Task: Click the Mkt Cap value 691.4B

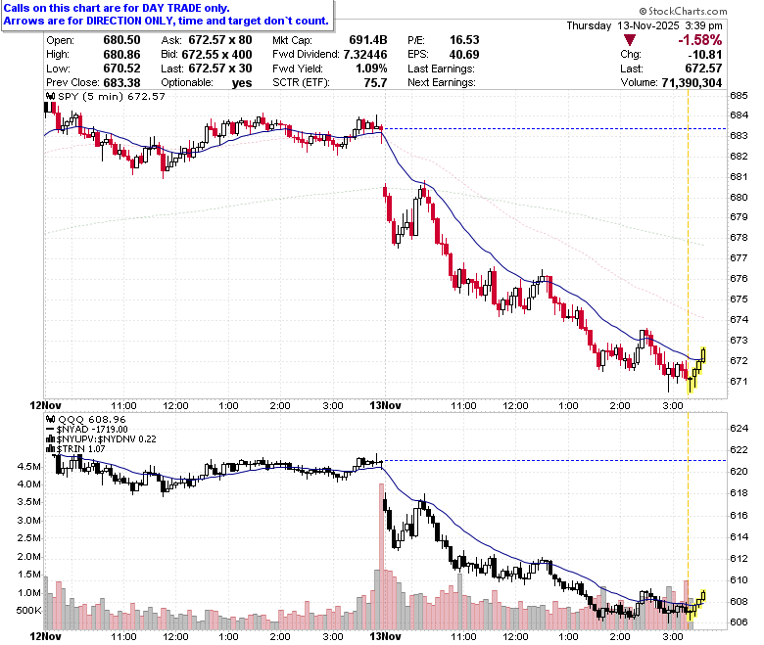Action: pyautogui.click(x=368, y=40)
